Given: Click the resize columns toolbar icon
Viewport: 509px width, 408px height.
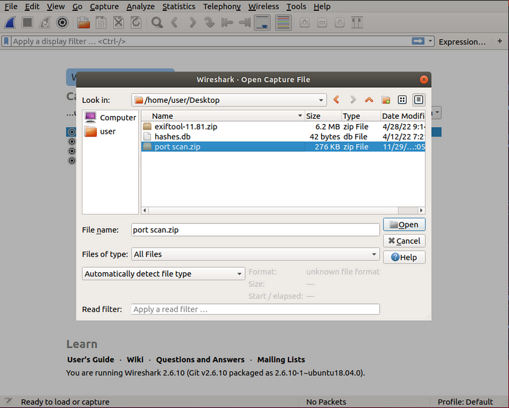Looking at the screenshot, I should tap(357, 23).
